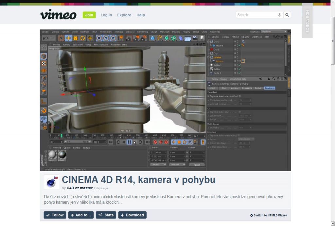Viewport: 335px width, 226px height.
Task: Open the Režim standardní dropdown
Action: (246, 139)
